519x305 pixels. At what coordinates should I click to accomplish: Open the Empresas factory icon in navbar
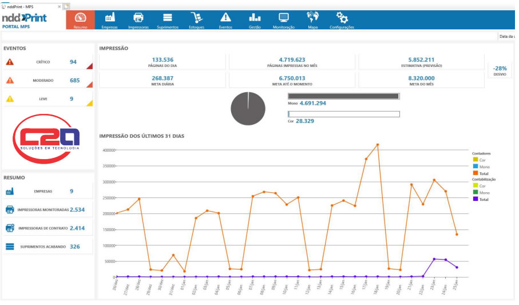[109, 18]
